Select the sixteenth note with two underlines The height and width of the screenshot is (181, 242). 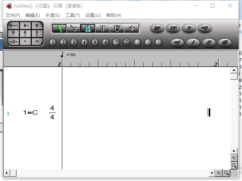[x=25, y=33]
